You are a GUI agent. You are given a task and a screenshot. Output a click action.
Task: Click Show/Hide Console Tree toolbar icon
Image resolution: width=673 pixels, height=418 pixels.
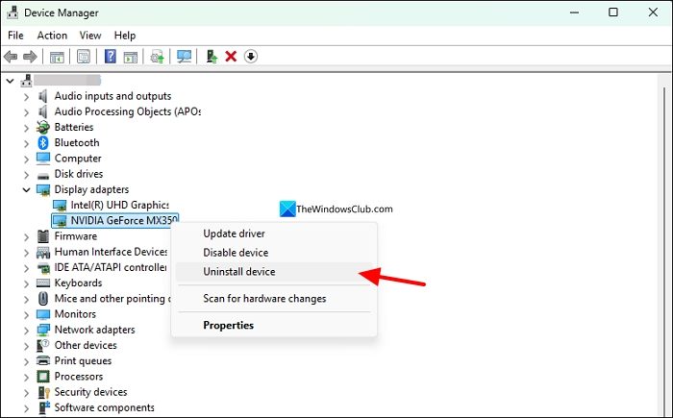[x=57, y=57]
